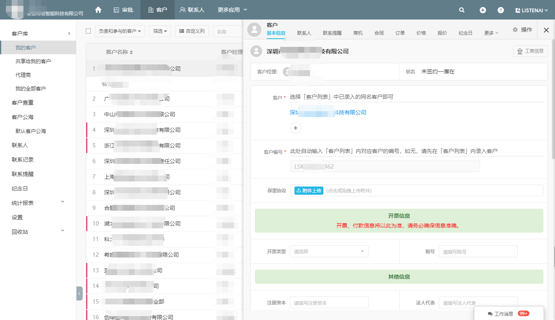Click the 名称 search field
The height and width of the screenshot is (320, 555).
[228, 31]
